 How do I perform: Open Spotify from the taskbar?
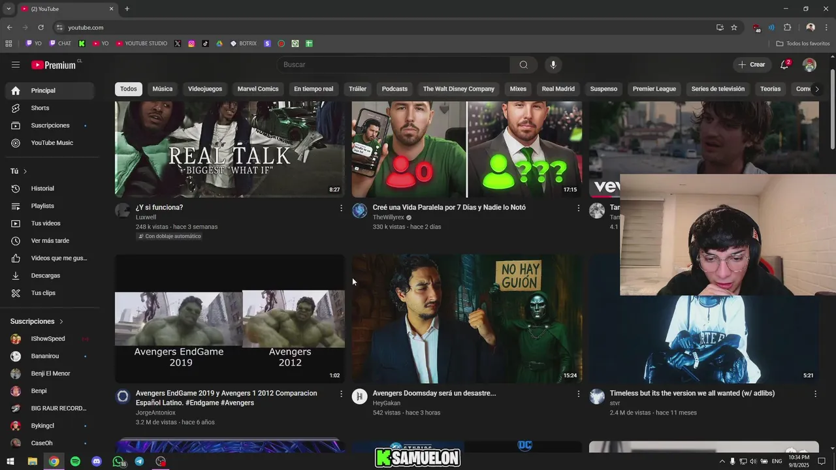pos(75,462)
